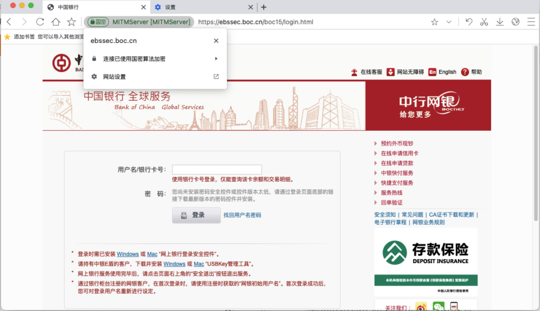
Task: Open 常见问题 link
Action: point(412,215)
